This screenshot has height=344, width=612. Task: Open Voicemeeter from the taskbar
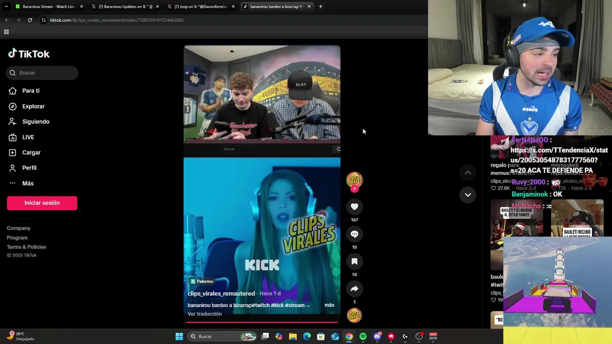pyautogui.click(x=433, y=336)
